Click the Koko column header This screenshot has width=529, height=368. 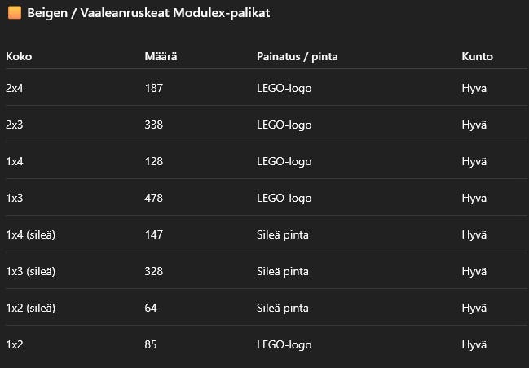pyautogui.click(x=19, y=57)
